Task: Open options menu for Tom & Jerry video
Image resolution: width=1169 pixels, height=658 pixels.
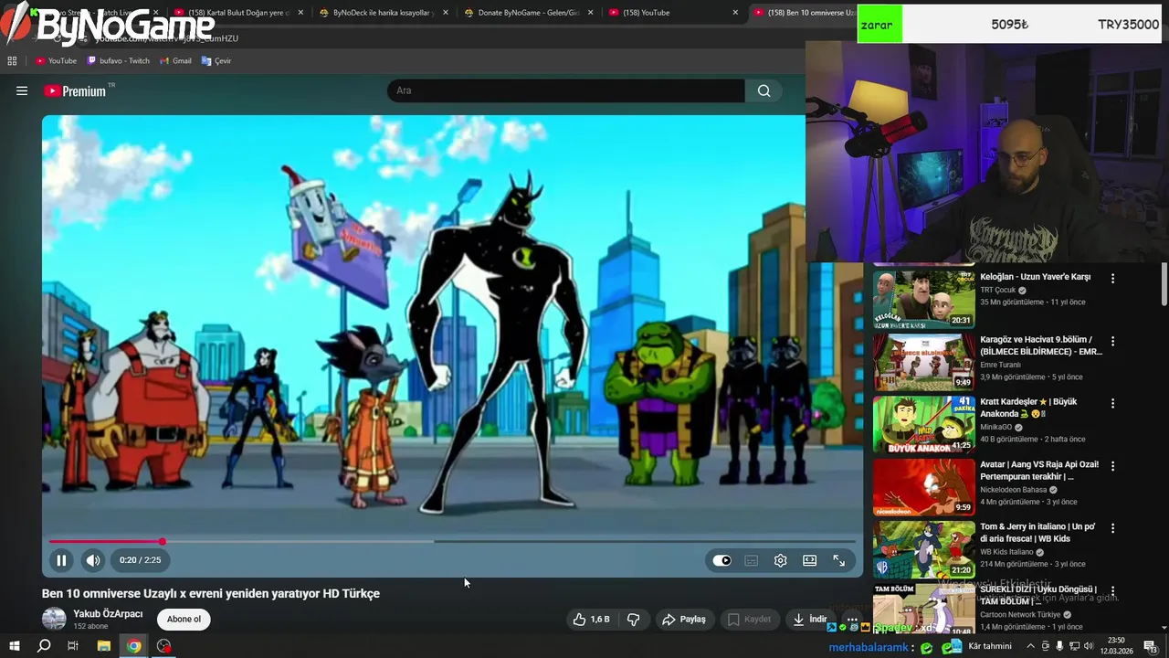Action: point(1112,527)
